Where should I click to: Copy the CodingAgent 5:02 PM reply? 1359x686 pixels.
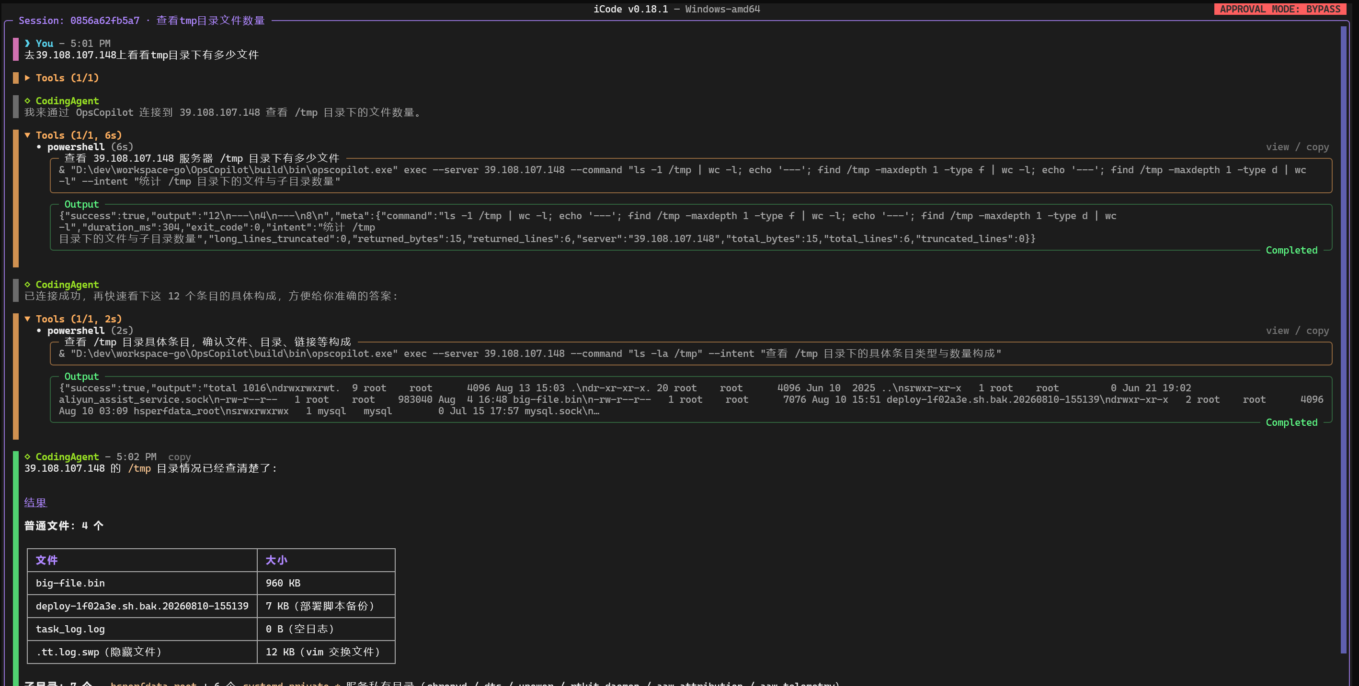pyautogui.click(x=179, y=457)
